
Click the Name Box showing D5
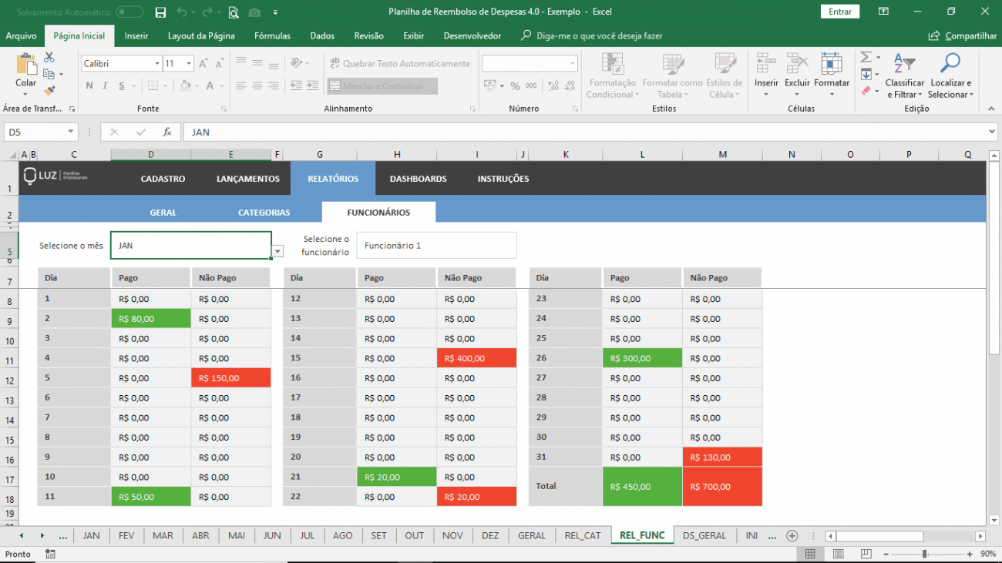point(40,132)
